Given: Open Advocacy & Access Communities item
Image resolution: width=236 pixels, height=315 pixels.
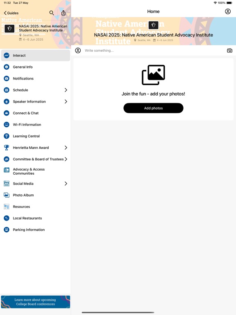Looking at the screenshot, I should (x=36, y=171).
